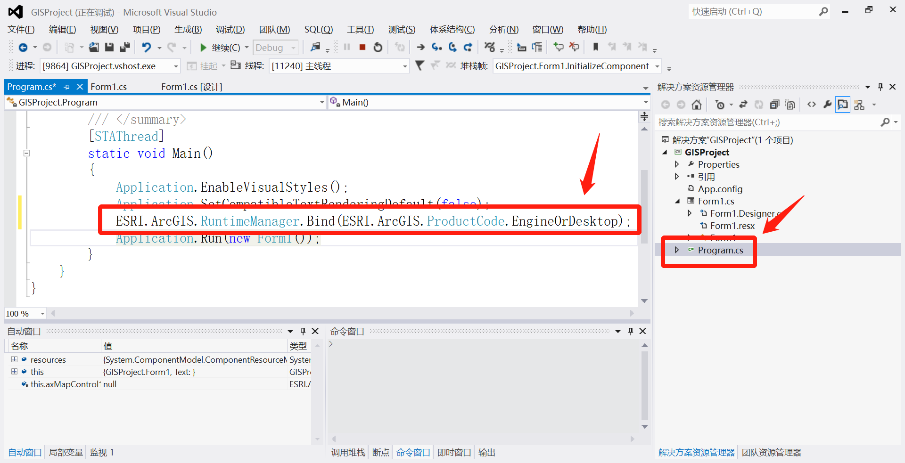This screenshot has height=463, width=905.
Task: Click the Sync with Active Document icon
Action: (744, 105)
